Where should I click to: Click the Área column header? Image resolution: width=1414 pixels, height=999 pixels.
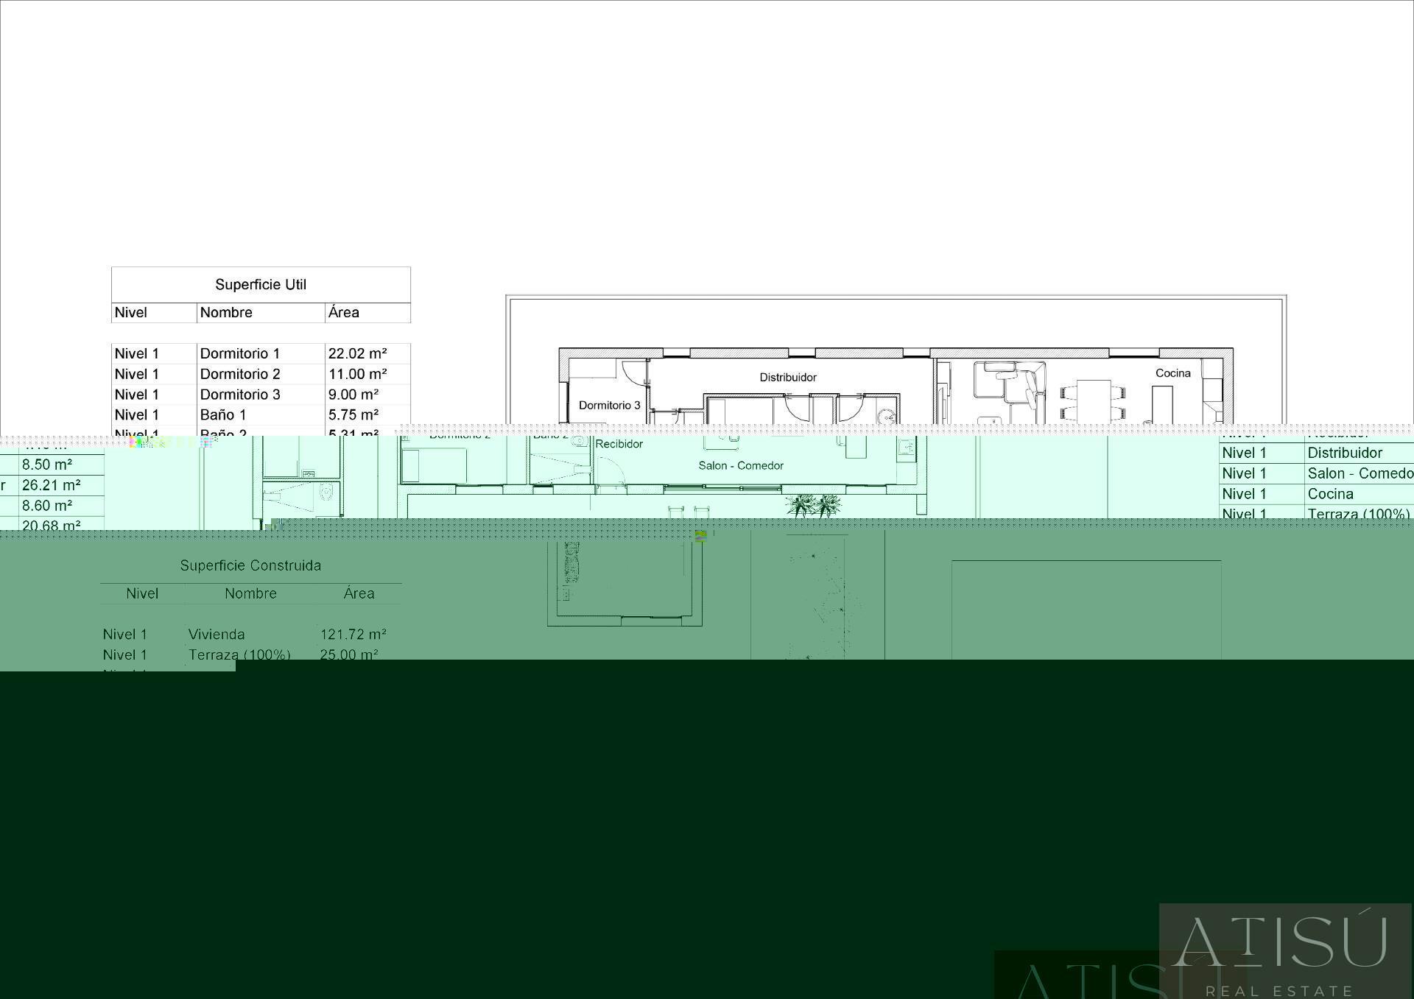tap(344, 312)
